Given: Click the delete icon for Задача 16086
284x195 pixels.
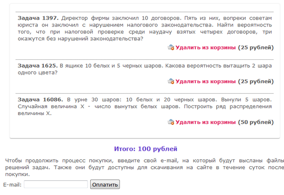Looking at the screenshot, I should click(x=171, y=122).
